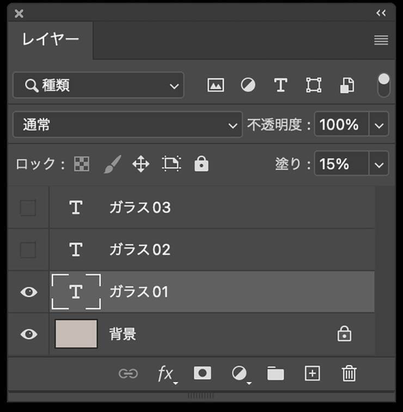The width and height of the screenshot is (403, 412).
Task: Show the ガラス03 layer
Action: pyautogui.click(x=28, y=208)
